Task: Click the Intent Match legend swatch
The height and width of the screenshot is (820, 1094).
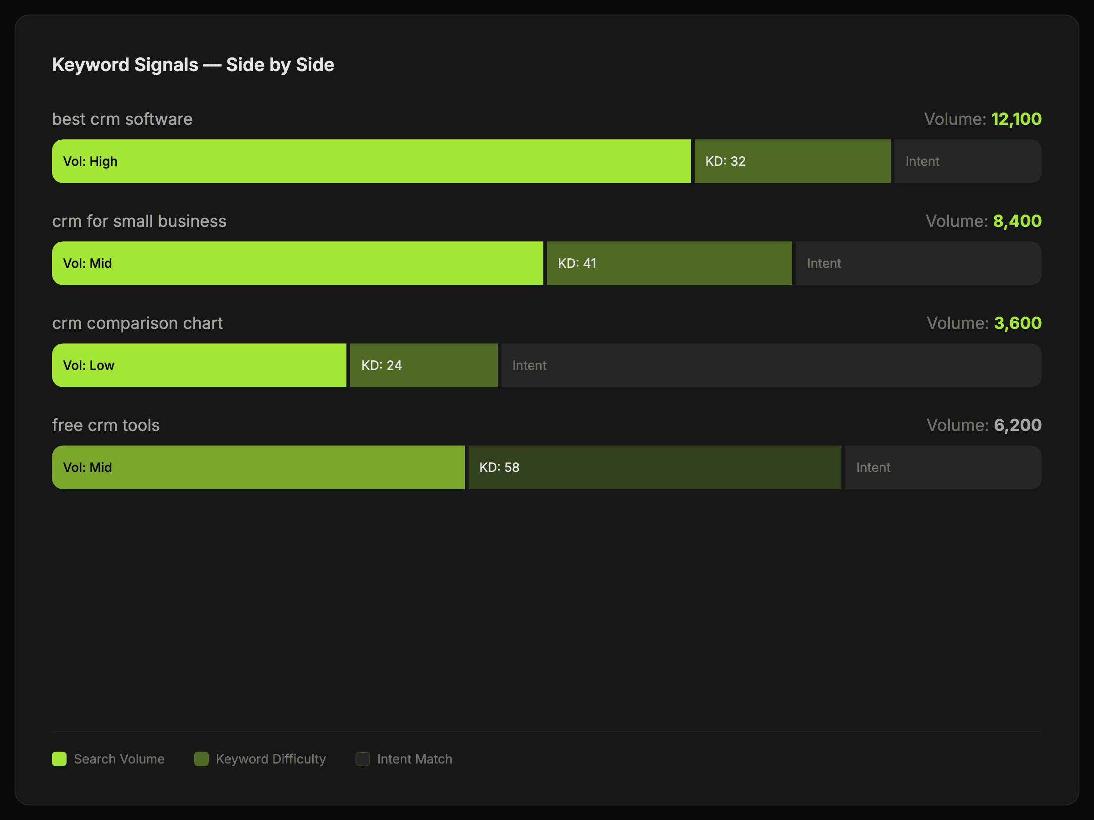Action: tap(362, 758)
